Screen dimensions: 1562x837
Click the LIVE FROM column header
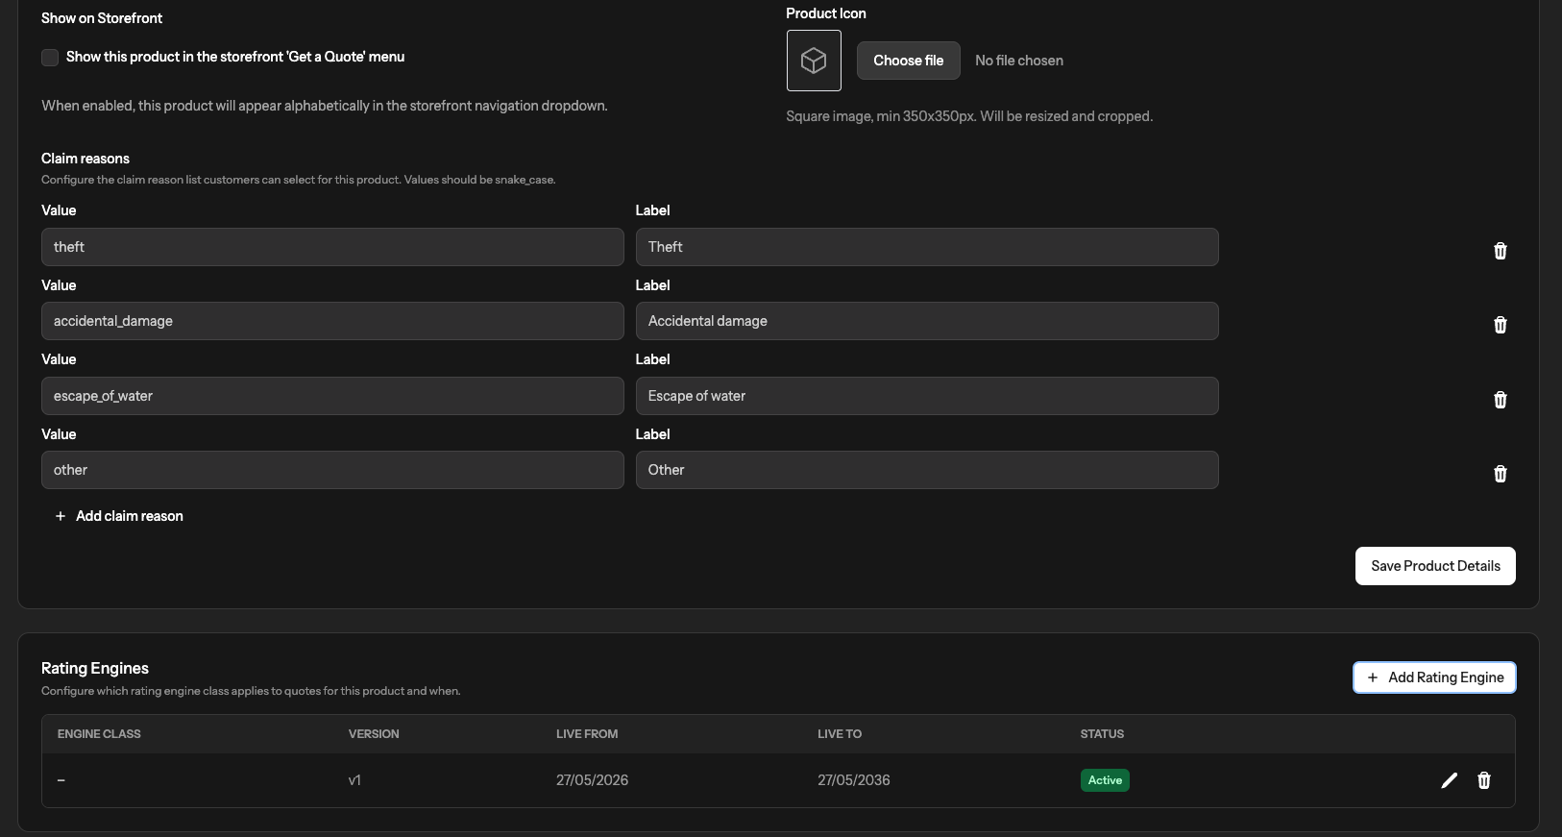tap(587, 734)
